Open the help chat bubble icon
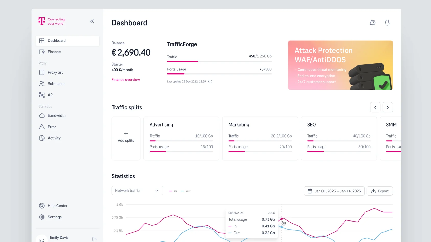The image size is (431, 242). [x=373, y=23]
